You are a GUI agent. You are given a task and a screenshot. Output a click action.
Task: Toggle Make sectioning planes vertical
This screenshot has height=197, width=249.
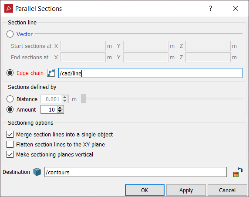pos(10,154)
